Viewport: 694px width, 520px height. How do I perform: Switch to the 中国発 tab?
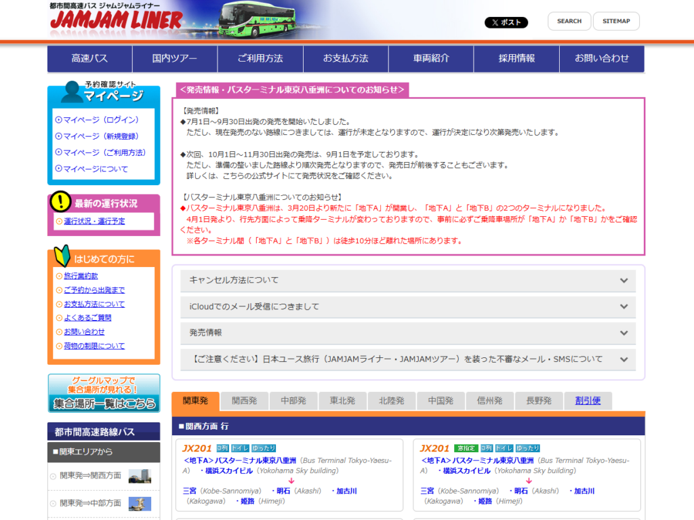(441, 401)
